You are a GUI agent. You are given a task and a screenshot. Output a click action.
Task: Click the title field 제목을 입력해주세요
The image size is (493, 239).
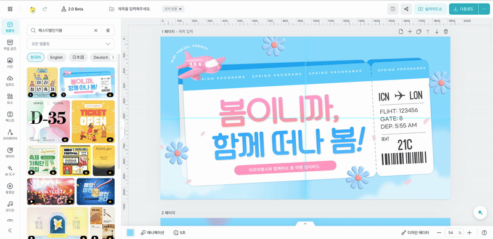(x=134, y=9)
